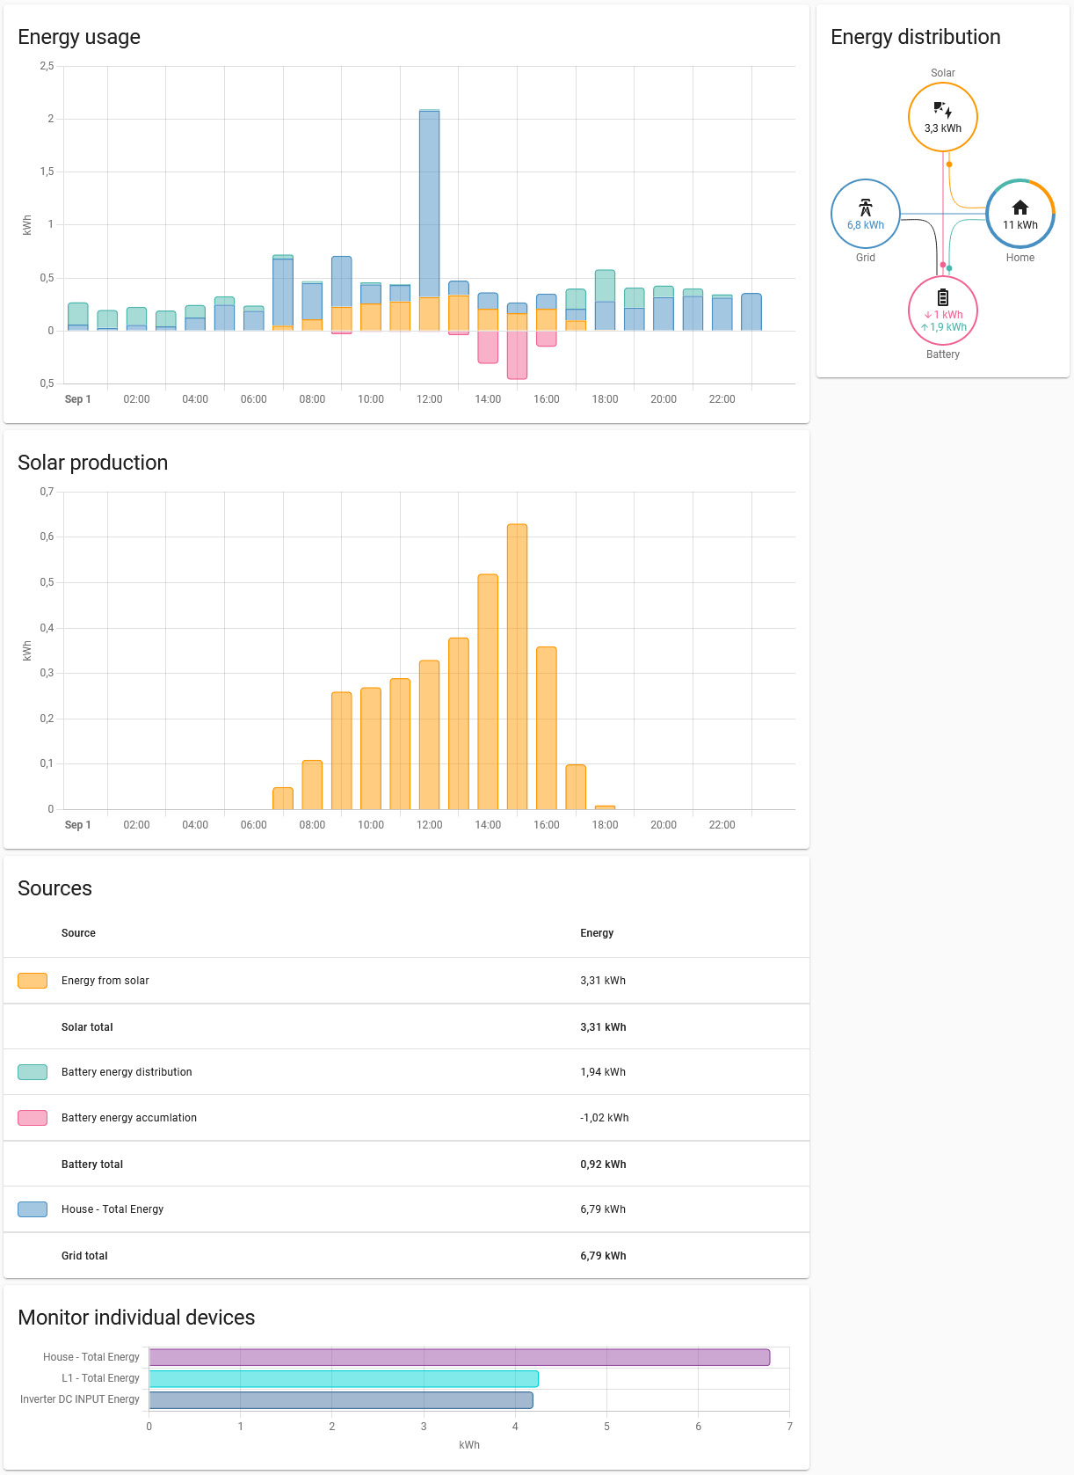Click the up arrow beside 1,9 kWh

(x=924, y=327)
